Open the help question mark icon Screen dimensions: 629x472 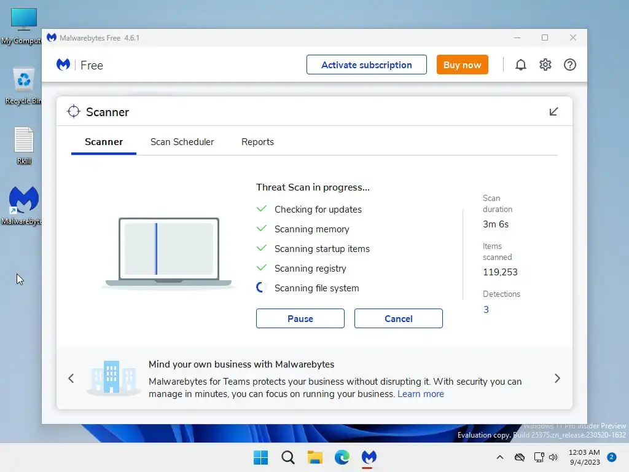click(x=569, y=65)
